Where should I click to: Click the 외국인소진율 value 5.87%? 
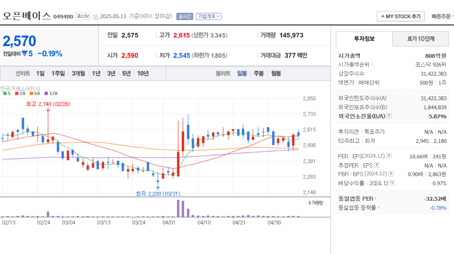point(437,116)
